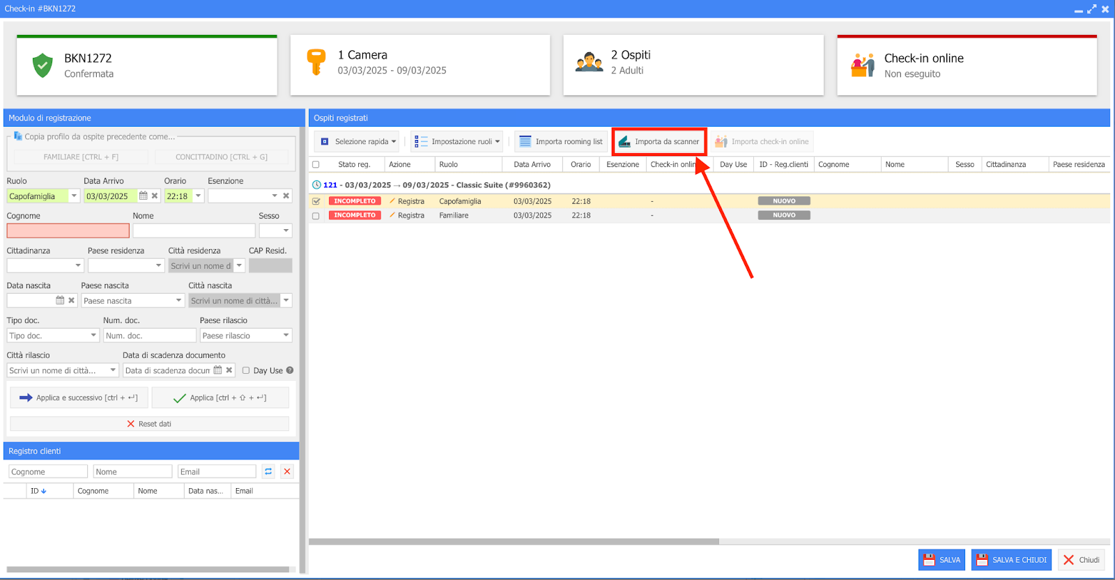Click the Cognome input field in registration form
Viewport: 1115px width, 580px height.
point(68,231)
